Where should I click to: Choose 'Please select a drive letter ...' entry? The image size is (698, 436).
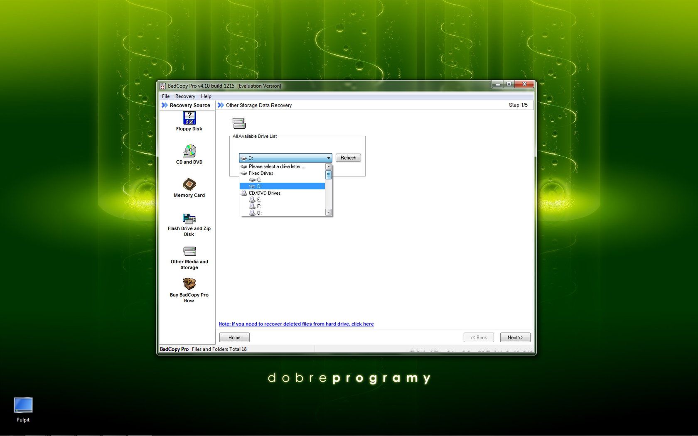pos(282,167)
